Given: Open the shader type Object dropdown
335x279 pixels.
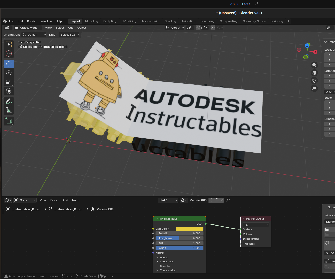Looking at the screenshot, I should 25,200.
